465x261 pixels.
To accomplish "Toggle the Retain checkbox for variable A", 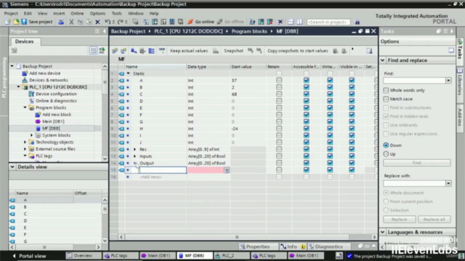I will pos(279,80).
